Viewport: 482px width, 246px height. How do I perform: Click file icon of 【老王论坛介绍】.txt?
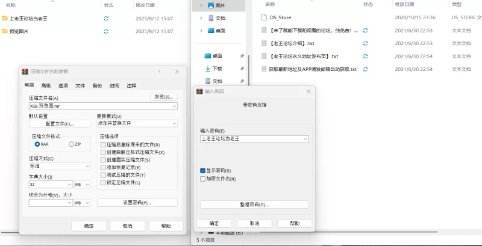(x=264, y=43)
